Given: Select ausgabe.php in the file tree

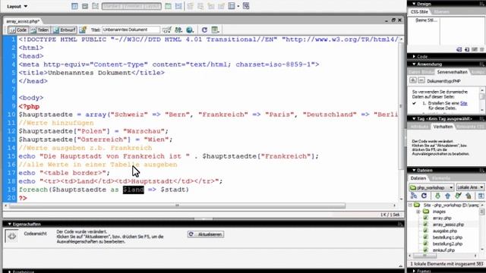Looking at the screenshot, I should tap(445, 231).
